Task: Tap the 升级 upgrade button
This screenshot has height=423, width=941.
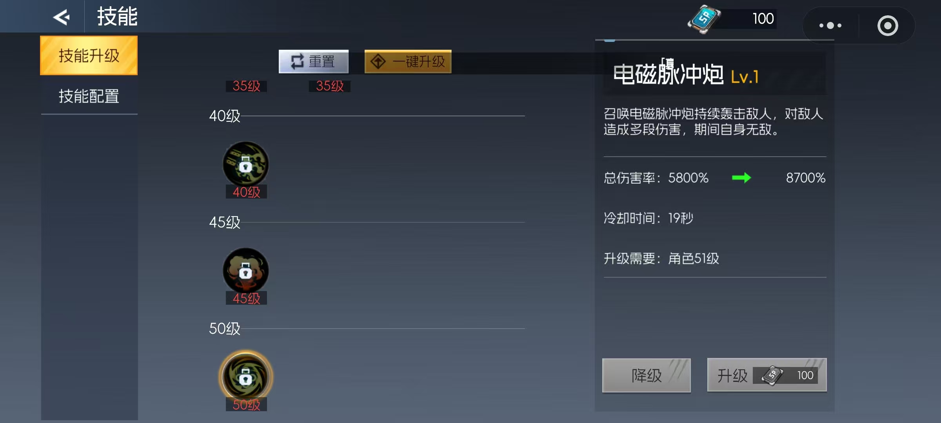Action: point(767,375)
